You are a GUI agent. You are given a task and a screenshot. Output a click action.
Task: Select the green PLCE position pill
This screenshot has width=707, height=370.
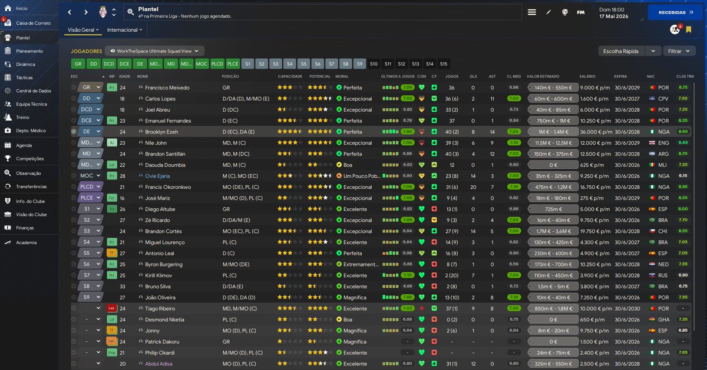click(x=233, y=64)
